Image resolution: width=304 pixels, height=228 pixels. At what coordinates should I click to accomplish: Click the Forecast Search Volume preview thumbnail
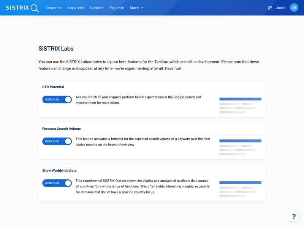tap(240, 147)
